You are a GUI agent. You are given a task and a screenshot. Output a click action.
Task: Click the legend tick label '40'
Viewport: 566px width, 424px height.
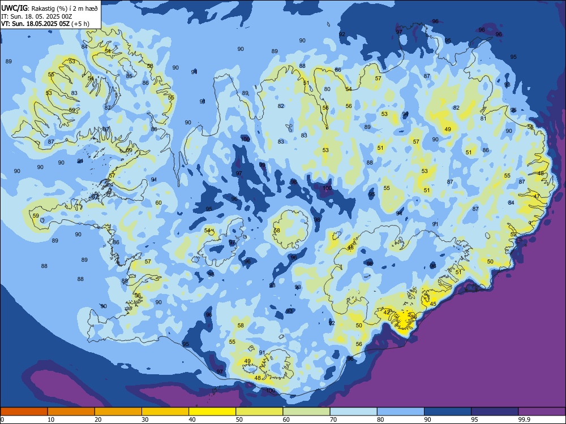(192, 419)
